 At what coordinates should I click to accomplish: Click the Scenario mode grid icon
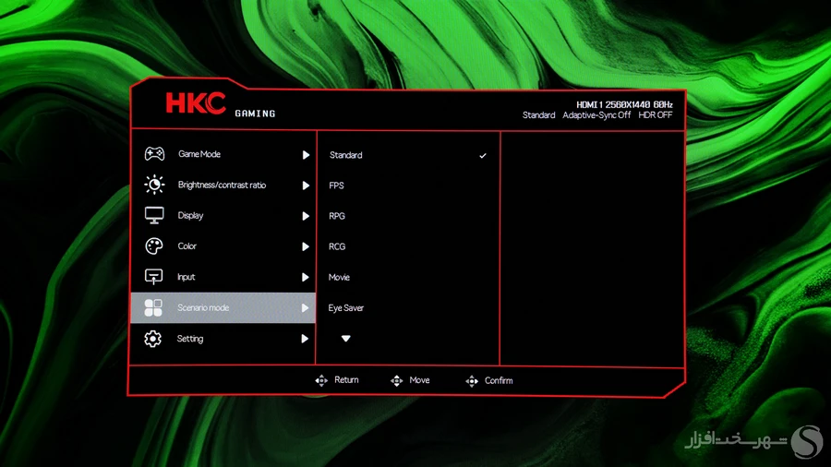pos(153,307)
